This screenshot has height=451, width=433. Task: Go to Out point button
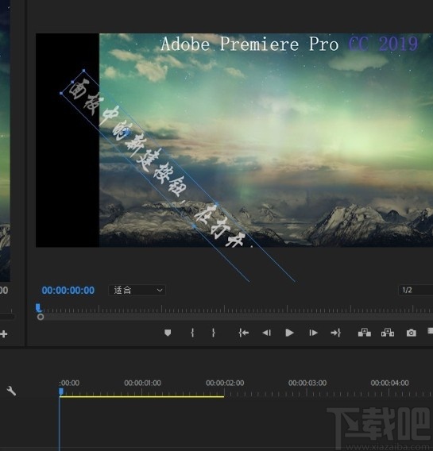click(336, 333)
